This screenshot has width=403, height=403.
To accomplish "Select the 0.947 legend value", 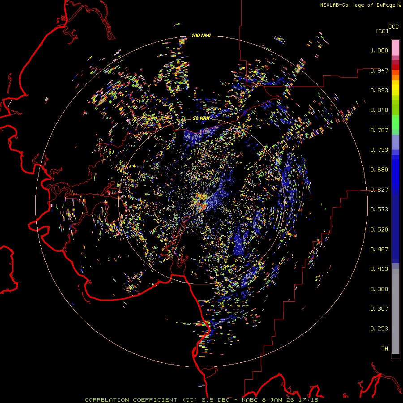I will click(x=379, y=70).
